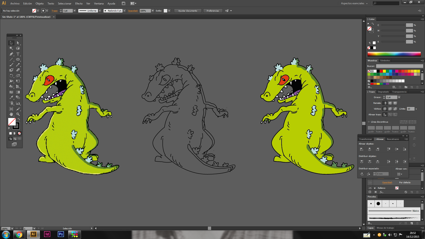The image size is (425, 239).
Task: Open the 180% zoom level dropdown
Action: pyautogui.click(x=12, y=229)
